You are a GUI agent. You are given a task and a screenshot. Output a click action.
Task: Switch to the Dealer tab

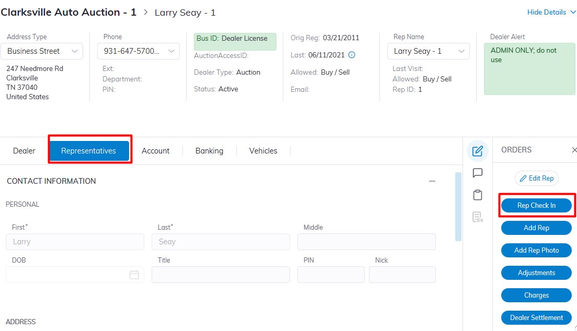tap(24, 151)
